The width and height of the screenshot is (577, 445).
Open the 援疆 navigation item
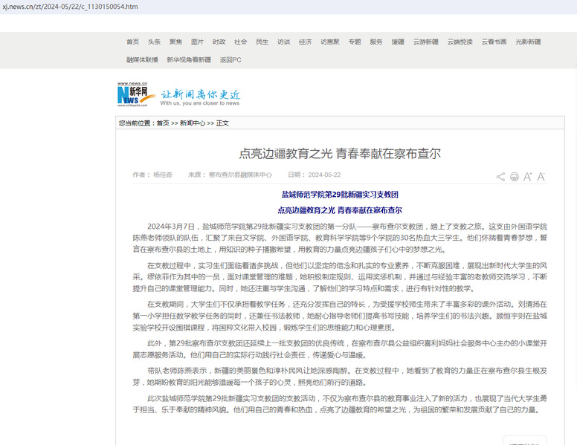click(x=398, y=42)
